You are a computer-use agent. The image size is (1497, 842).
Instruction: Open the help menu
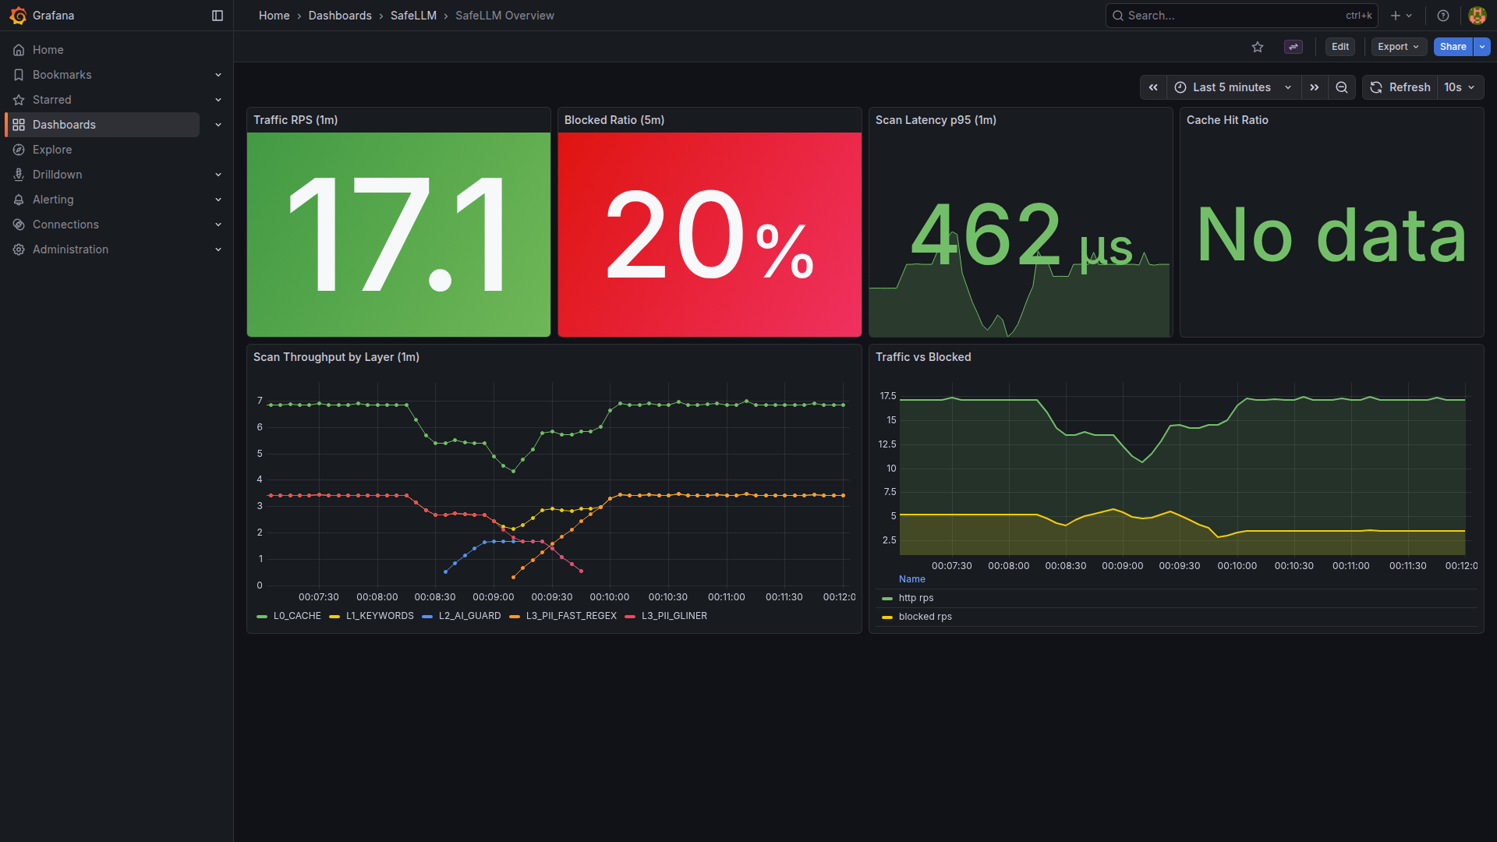(1443, 16)
